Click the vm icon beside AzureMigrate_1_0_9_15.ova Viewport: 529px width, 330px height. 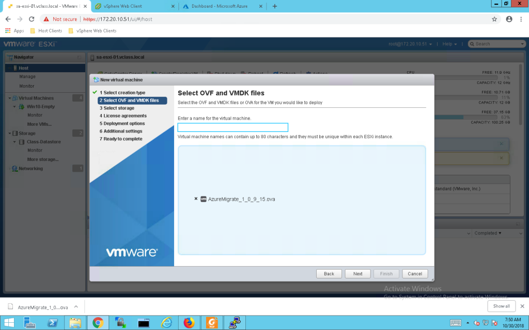click(x=204, y=199)
